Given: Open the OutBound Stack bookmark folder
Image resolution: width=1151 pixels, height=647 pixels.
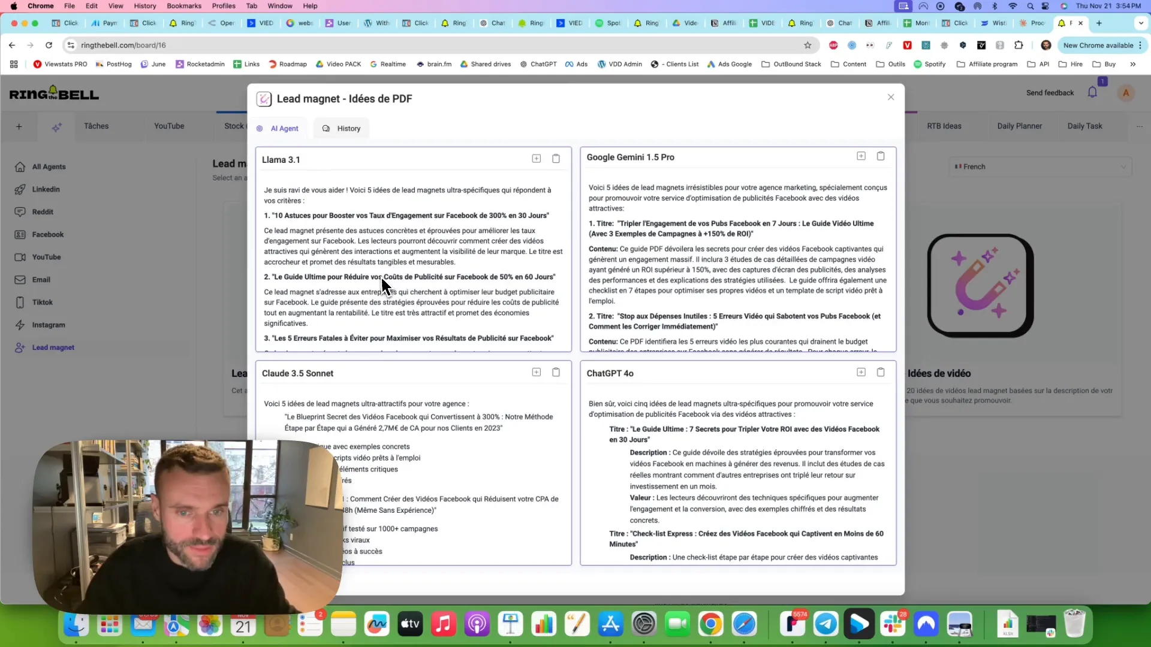Looking at the screenshot, I should [791, 64].
